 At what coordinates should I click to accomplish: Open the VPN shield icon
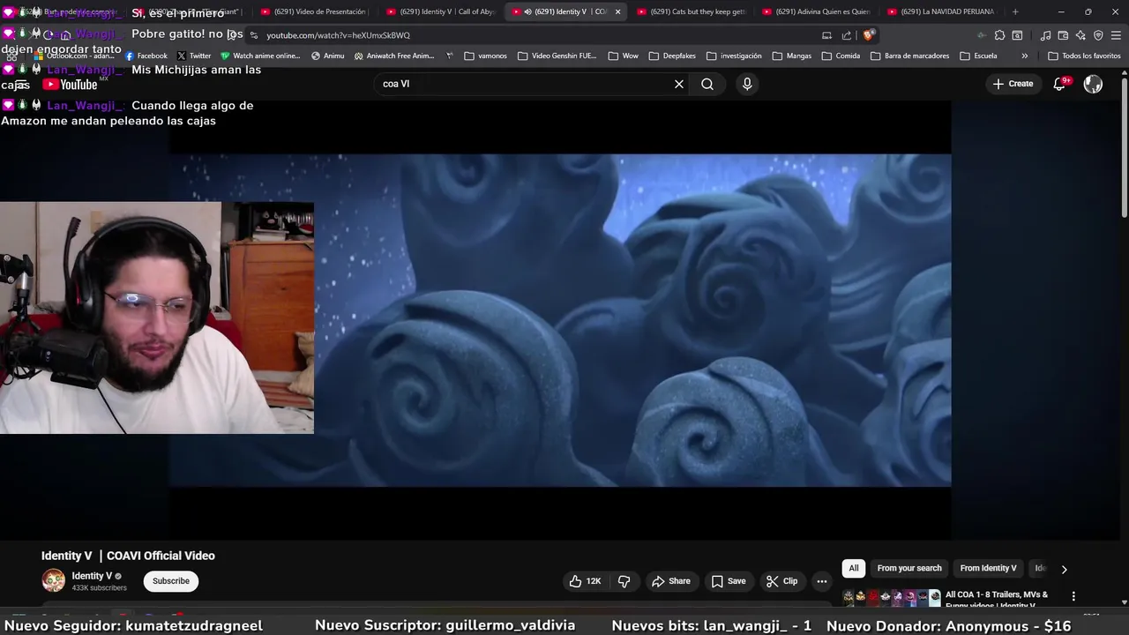pyautogui.click(x=1098, y=35)
